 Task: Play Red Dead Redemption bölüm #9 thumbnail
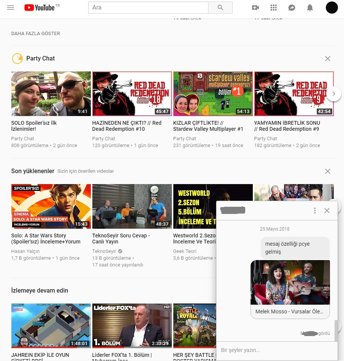pos(294,94)
